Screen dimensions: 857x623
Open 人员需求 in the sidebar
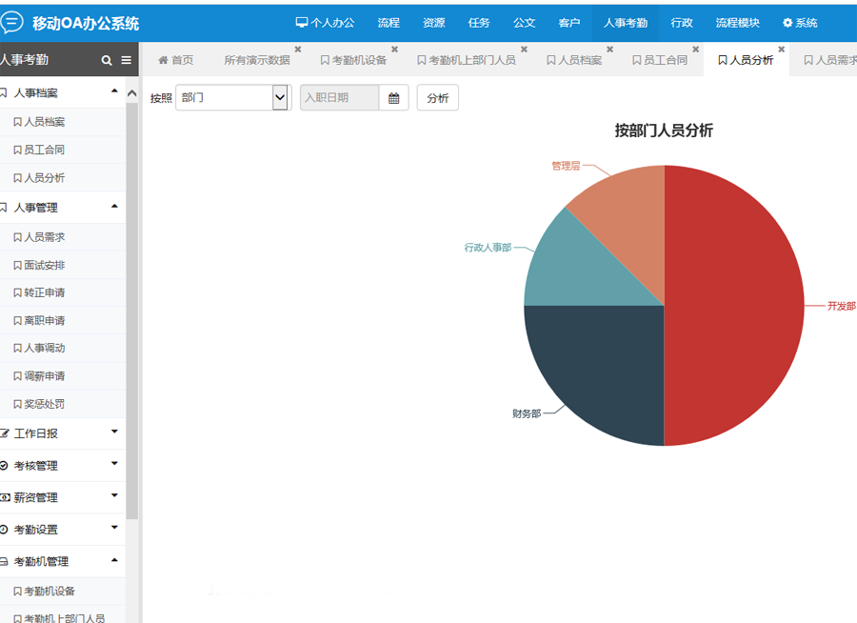(44, 237)
